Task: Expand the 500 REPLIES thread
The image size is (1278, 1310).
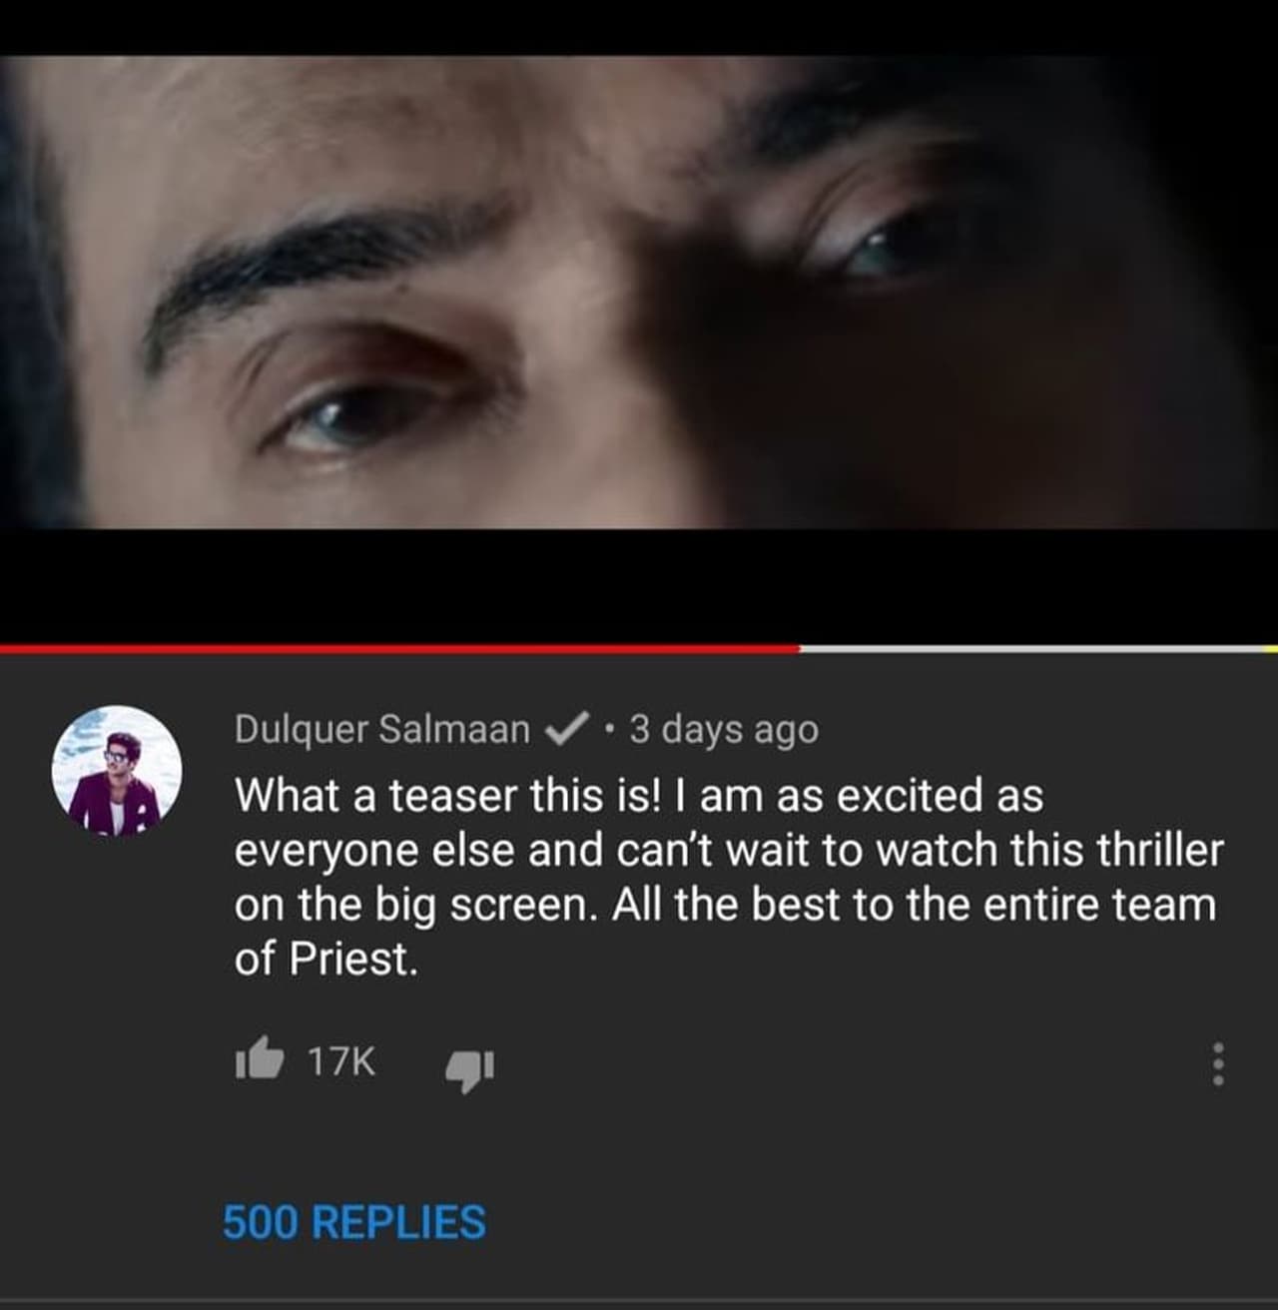Action: (x=354, y=1222)
